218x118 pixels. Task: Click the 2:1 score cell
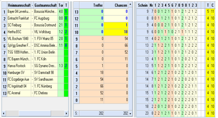pos(61,25)
